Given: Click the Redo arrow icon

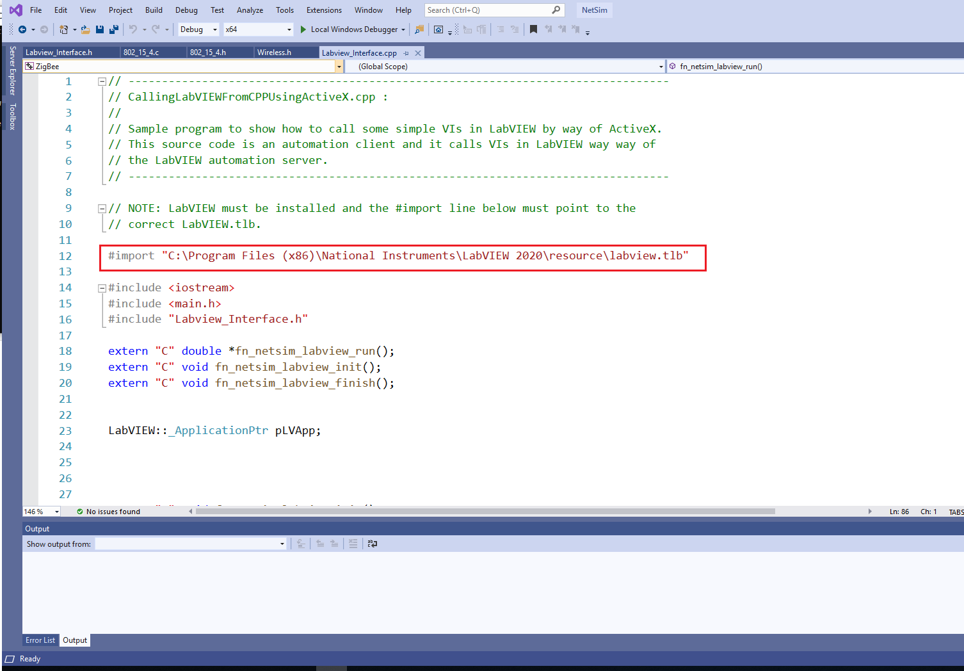Looking at the screenshot, I should click(156, 29).
